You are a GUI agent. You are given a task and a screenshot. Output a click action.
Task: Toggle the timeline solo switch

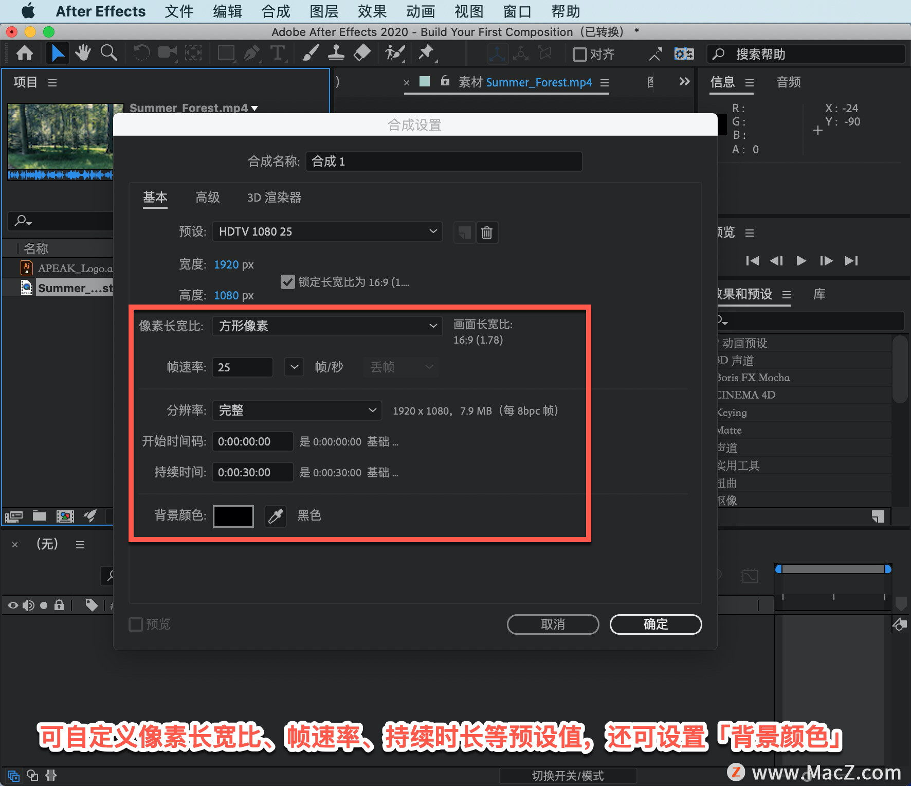click(x=44, y=605)
